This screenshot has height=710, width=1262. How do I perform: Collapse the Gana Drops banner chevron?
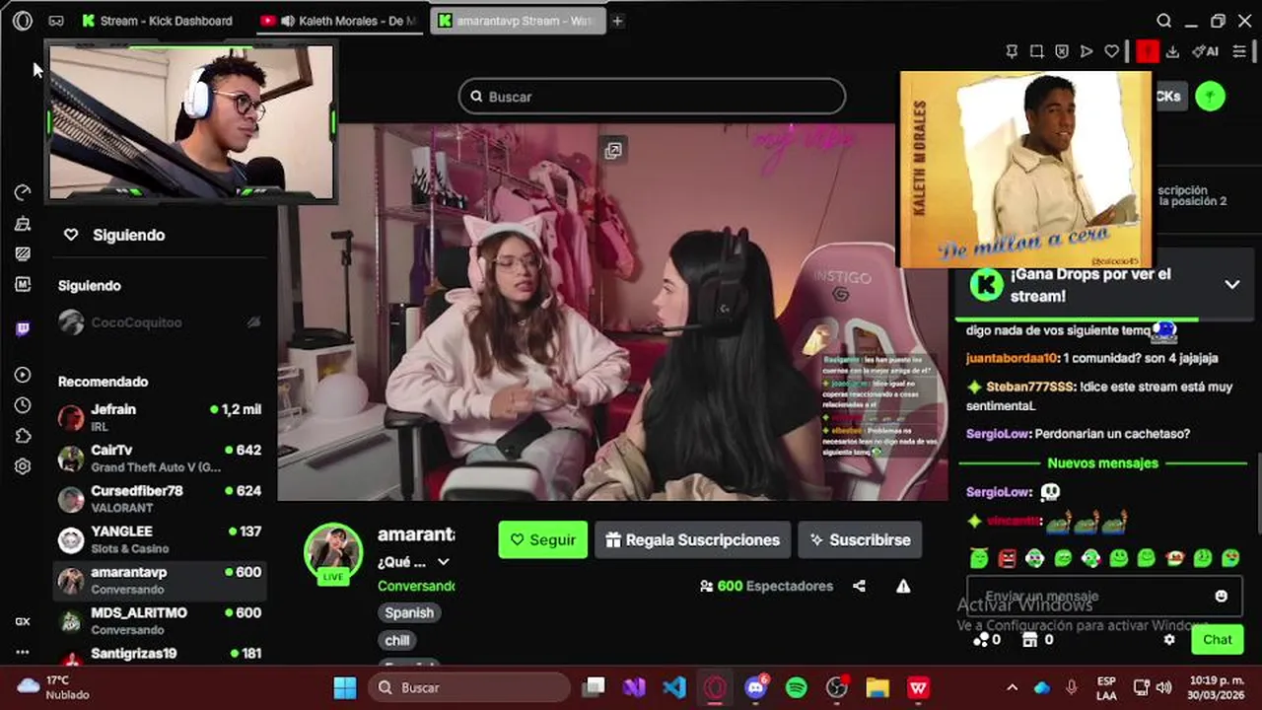point(1232,284)
